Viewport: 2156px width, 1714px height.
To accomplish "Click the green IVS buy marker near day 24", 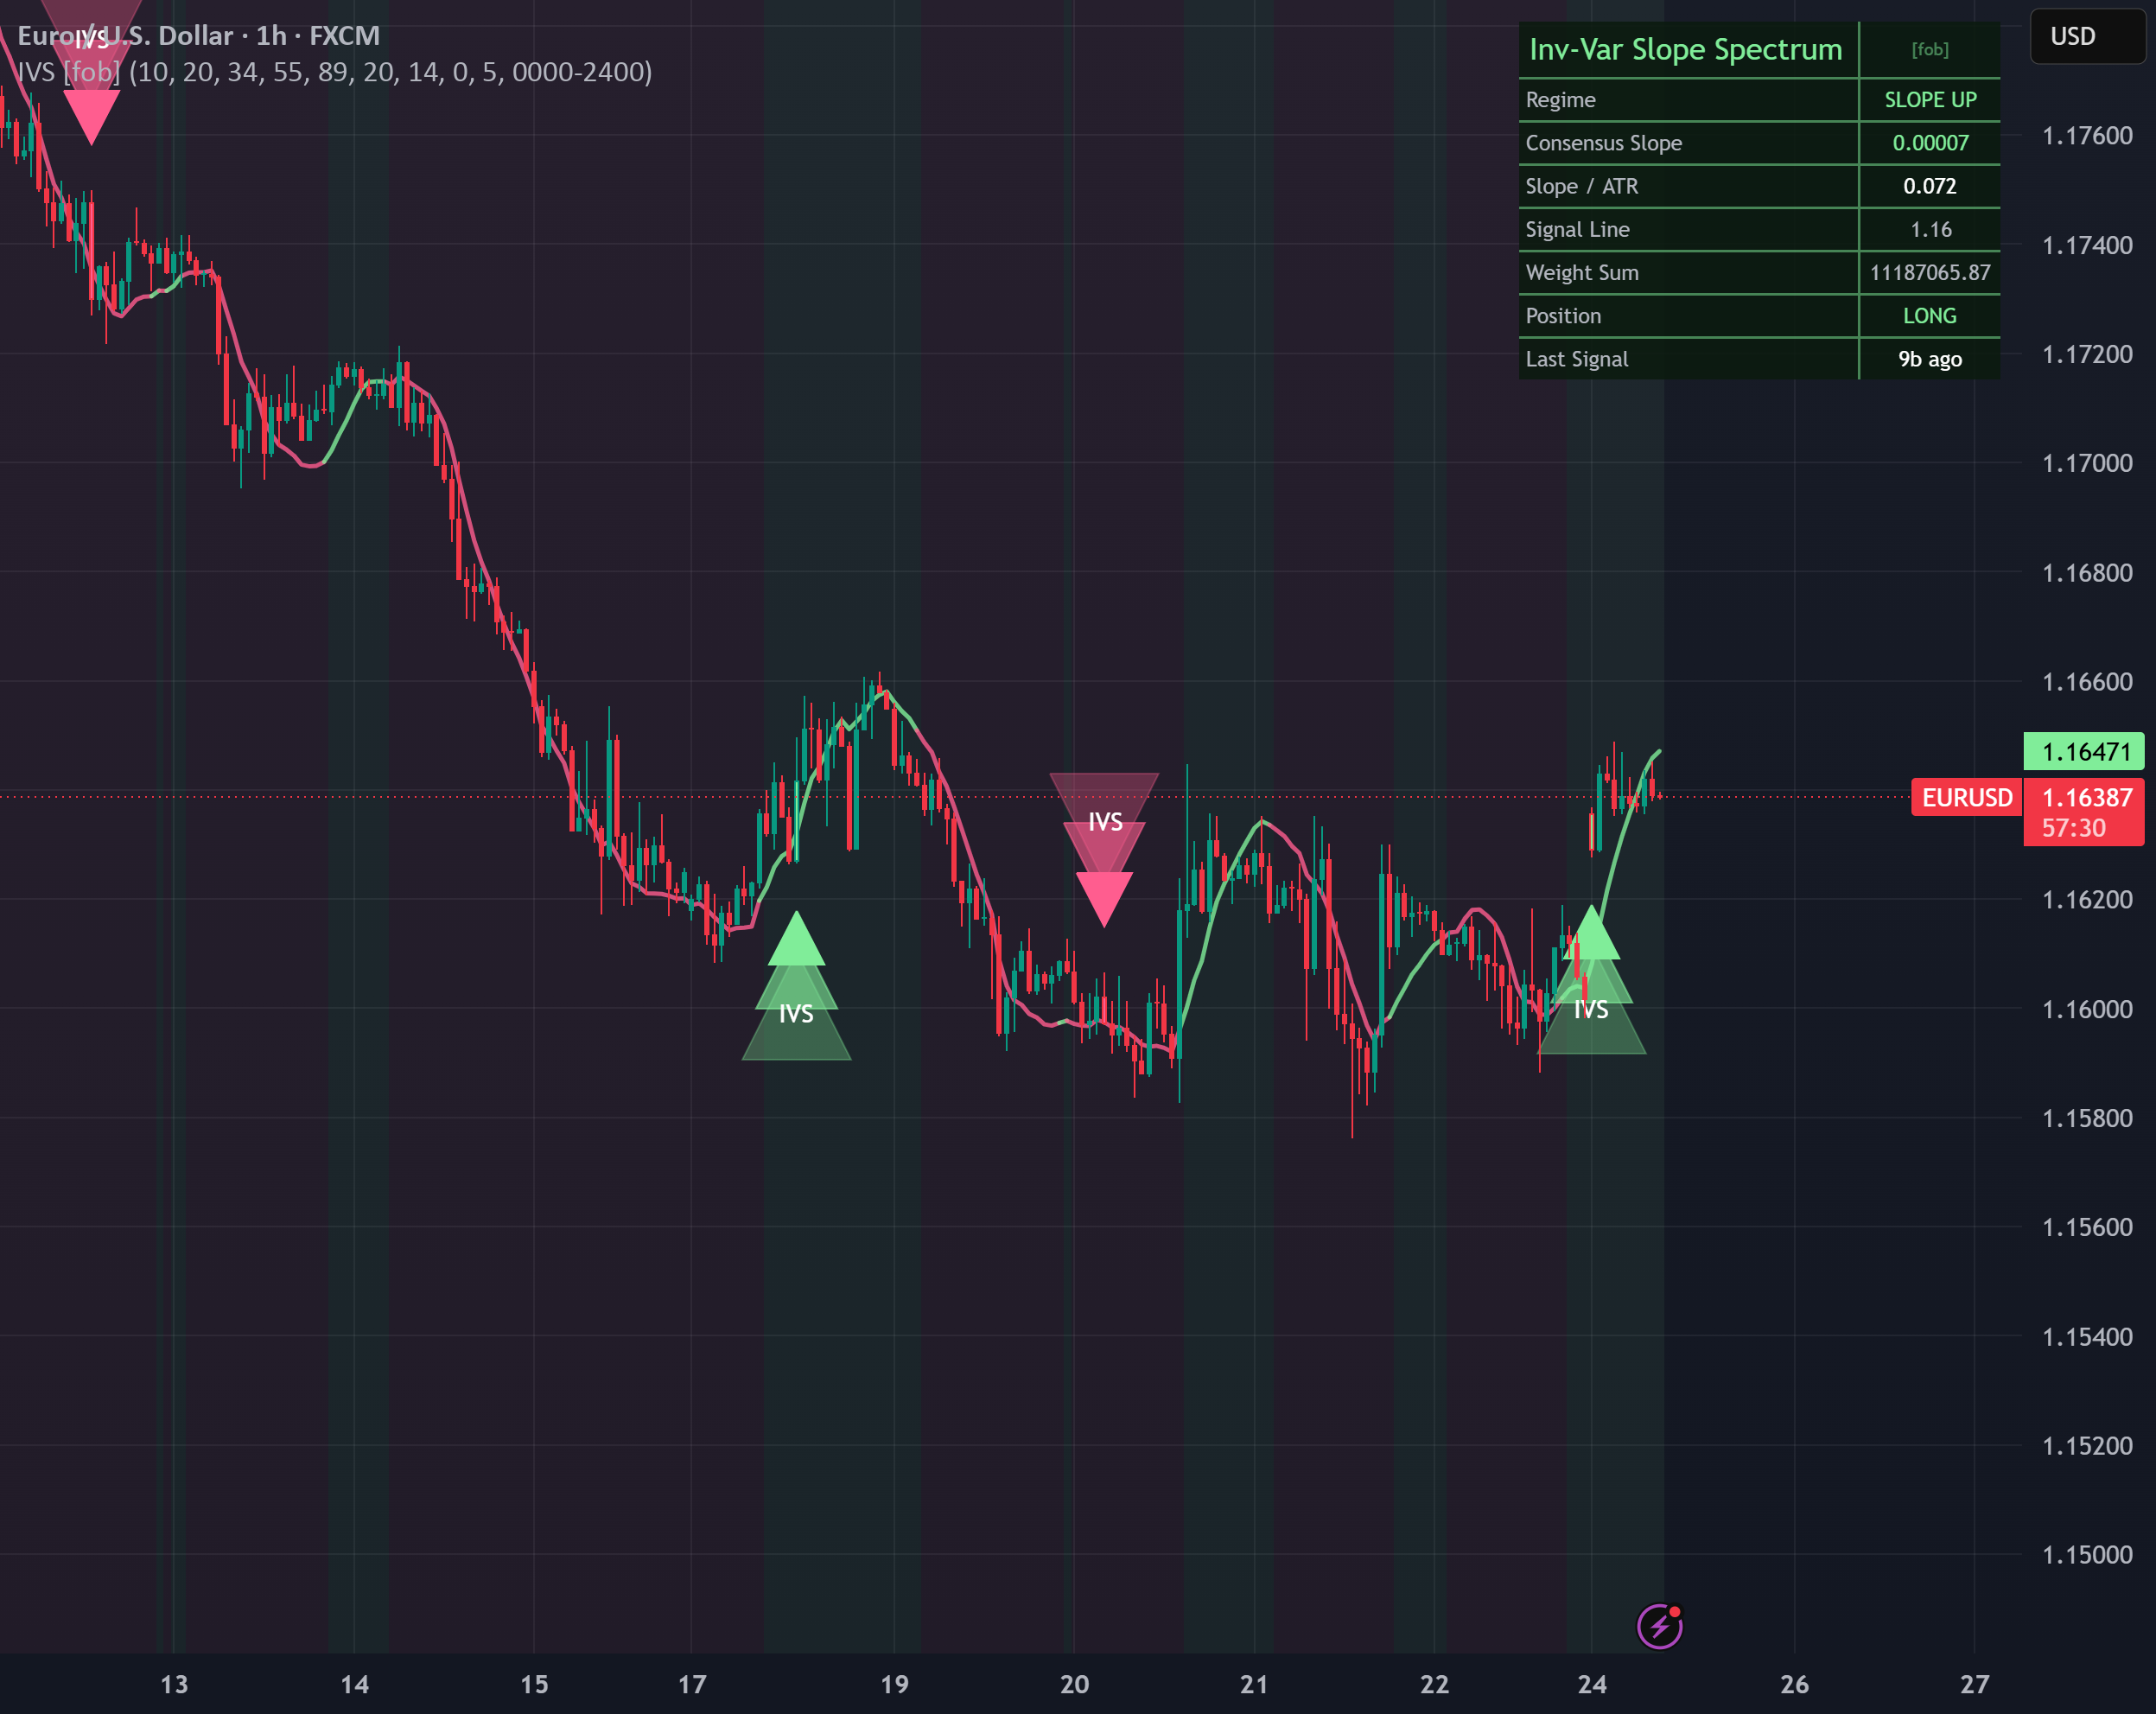I will pos(1591,979).
